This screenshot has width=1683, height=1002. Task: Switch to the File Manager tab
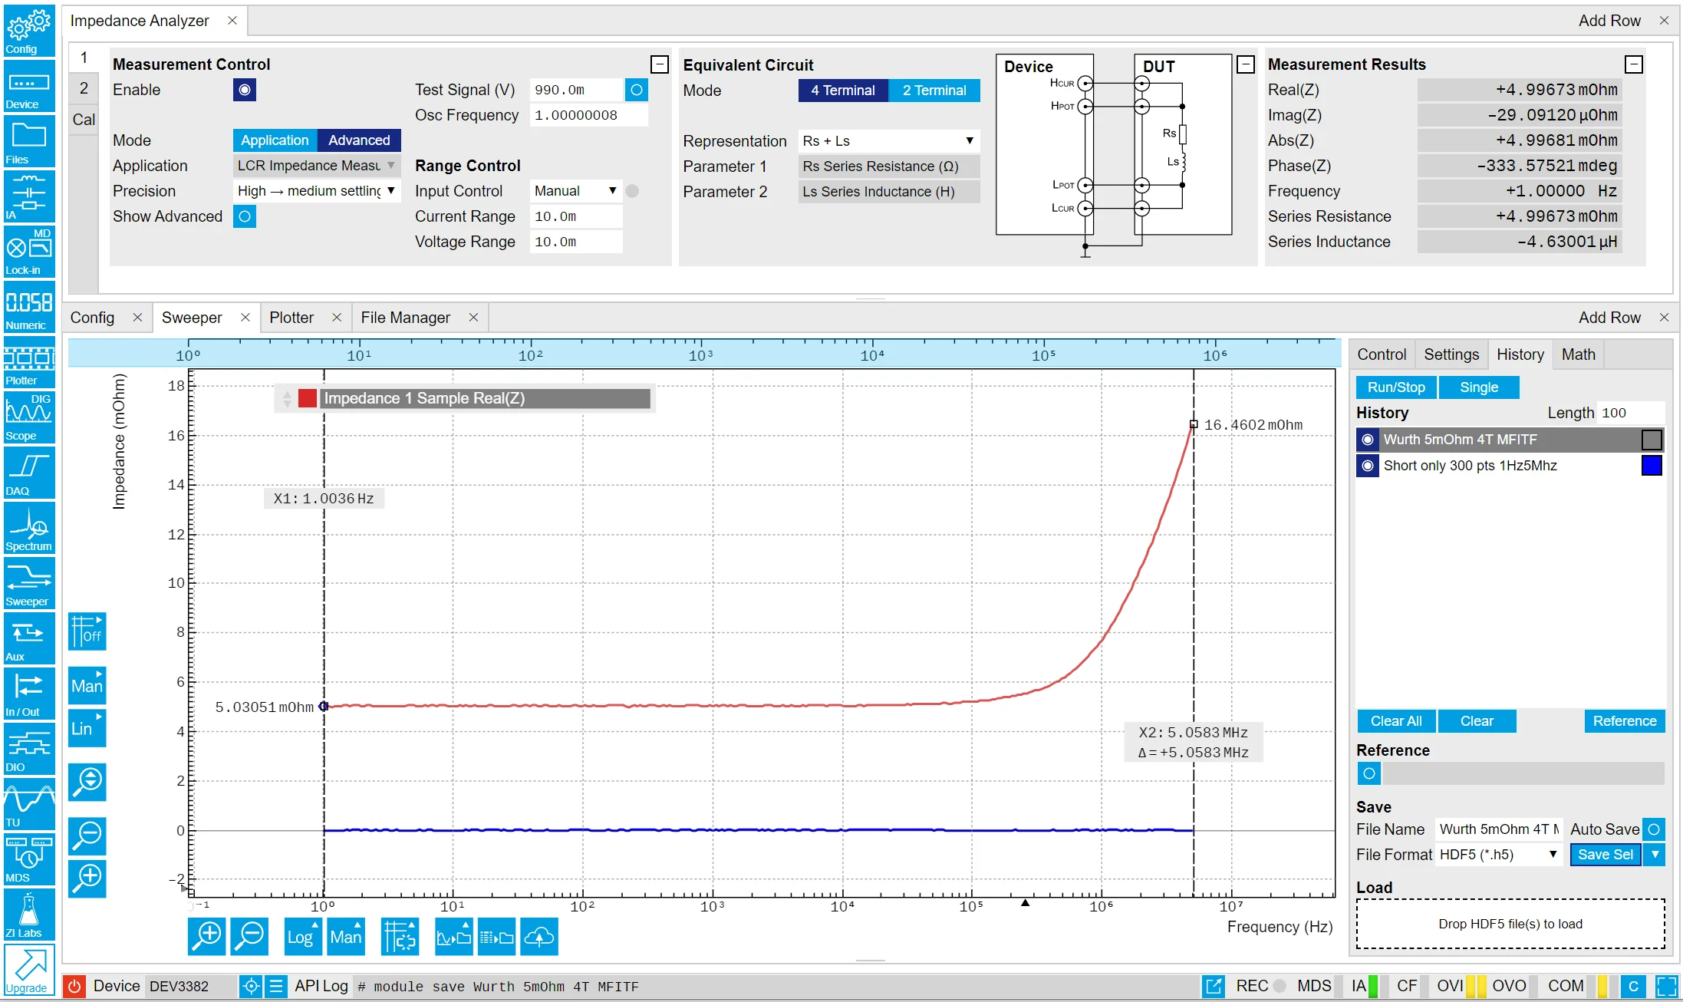click(405, 318)
